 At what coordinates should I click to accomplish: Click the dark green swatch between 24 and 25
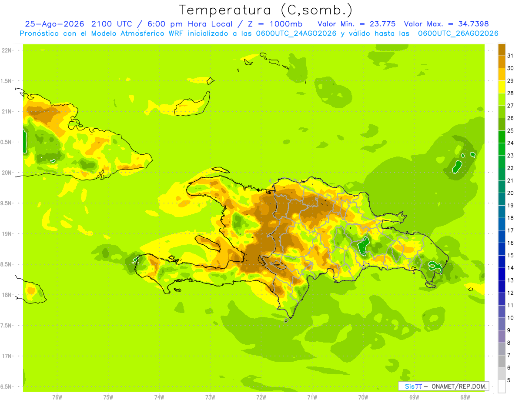[x=502, y=137]
